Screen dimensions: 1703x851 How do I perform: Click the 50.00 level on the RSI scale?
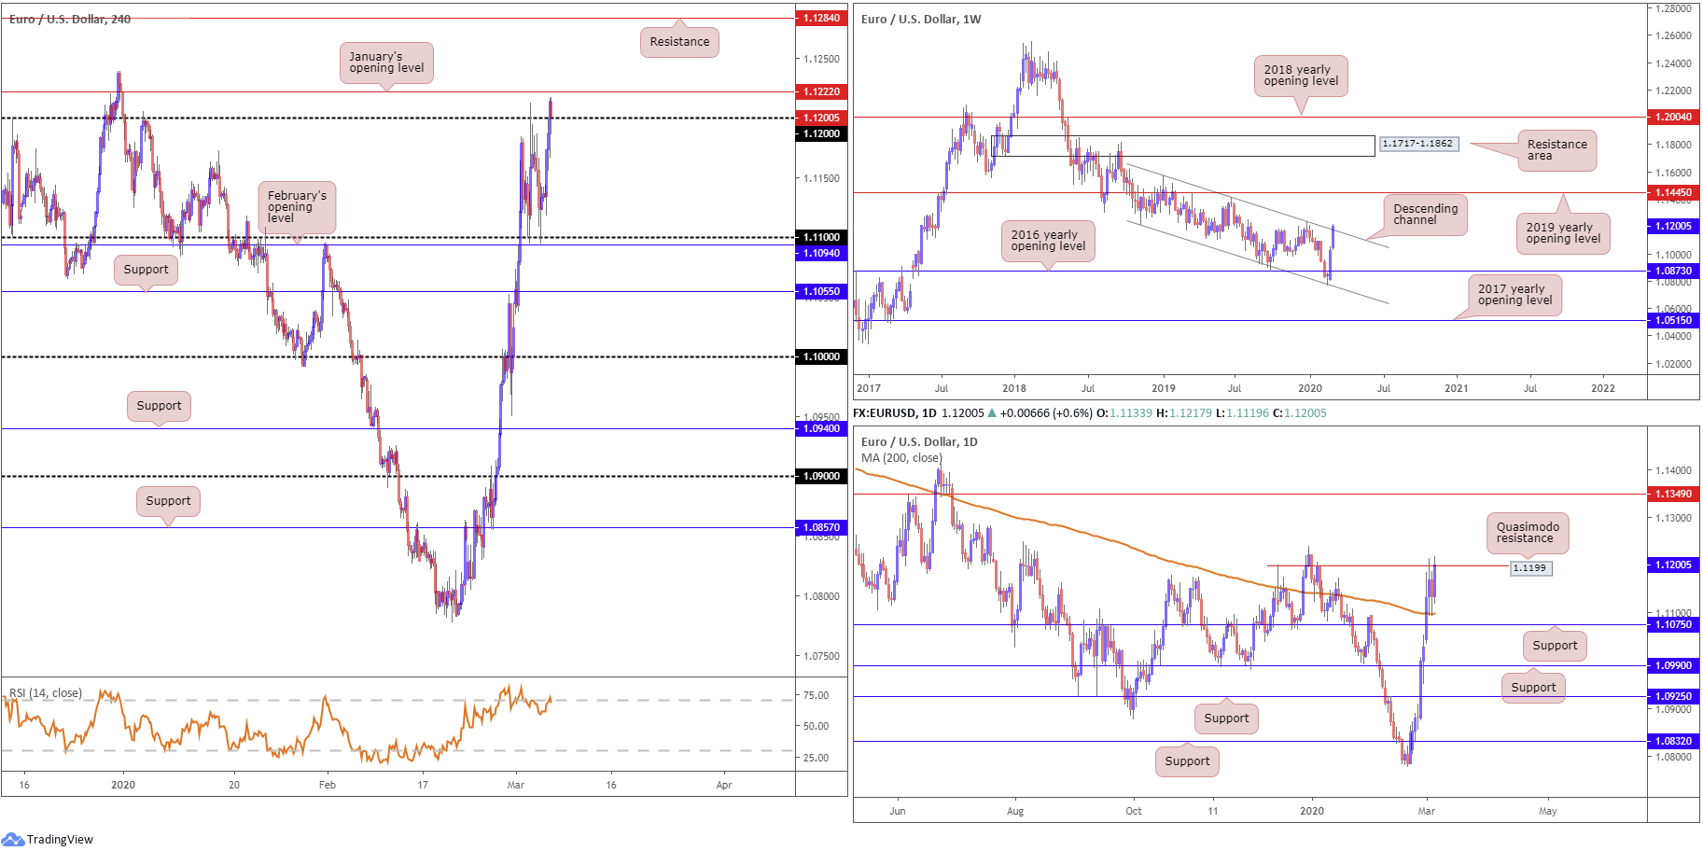point(816,726)
